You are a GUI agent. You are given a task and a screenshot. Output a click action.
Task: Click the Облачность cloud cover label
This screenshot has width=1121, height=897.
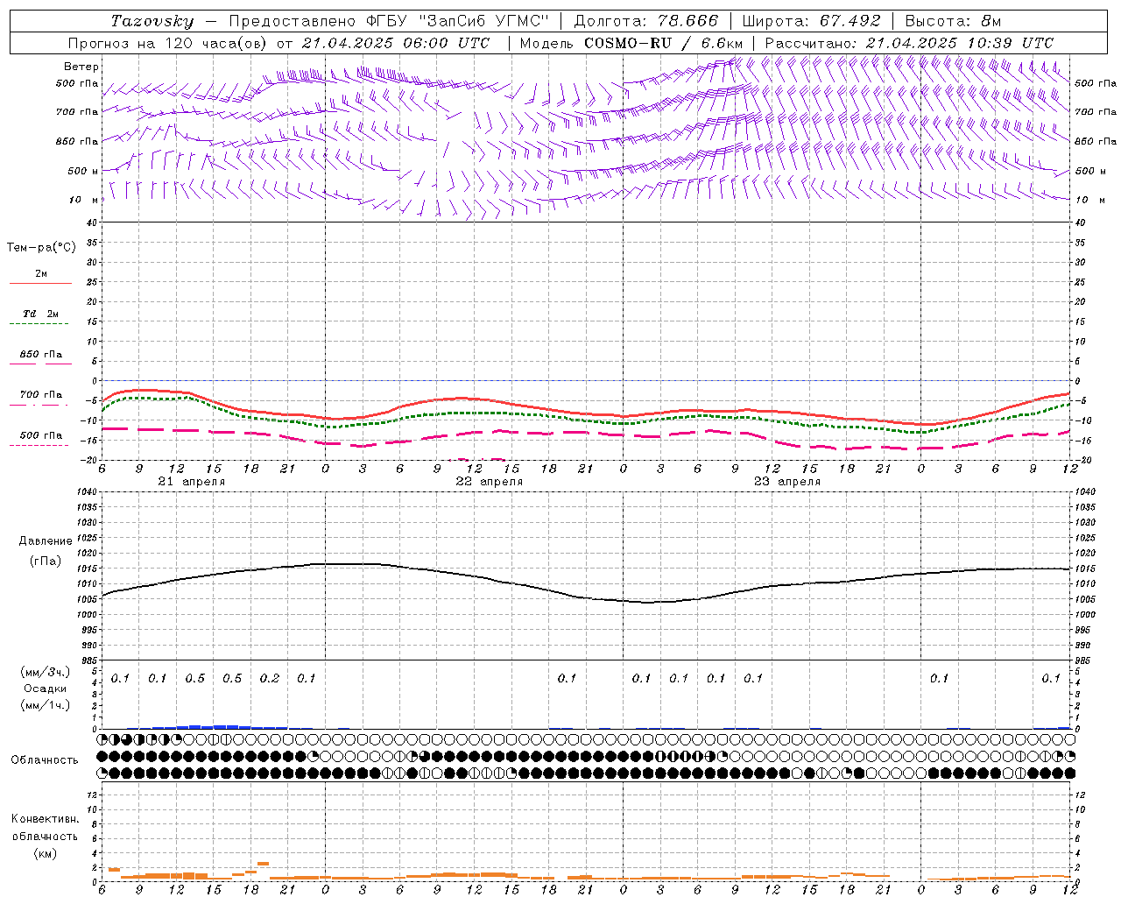tap(45, 759)
